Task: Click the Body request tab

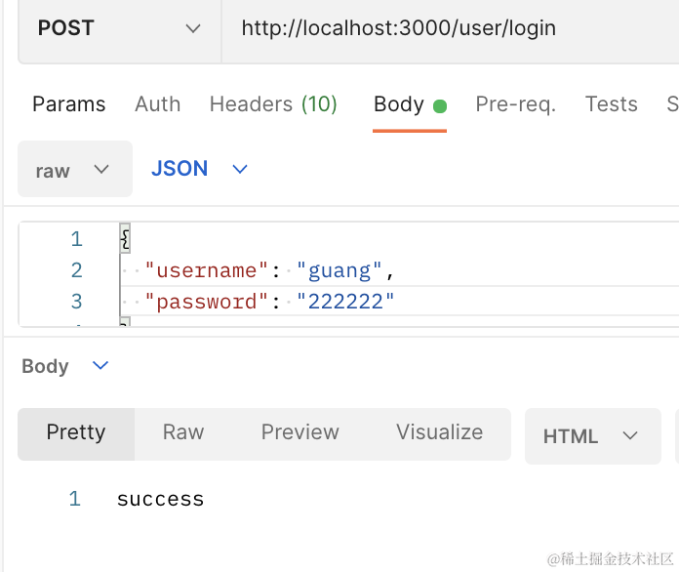Action: 398,104
